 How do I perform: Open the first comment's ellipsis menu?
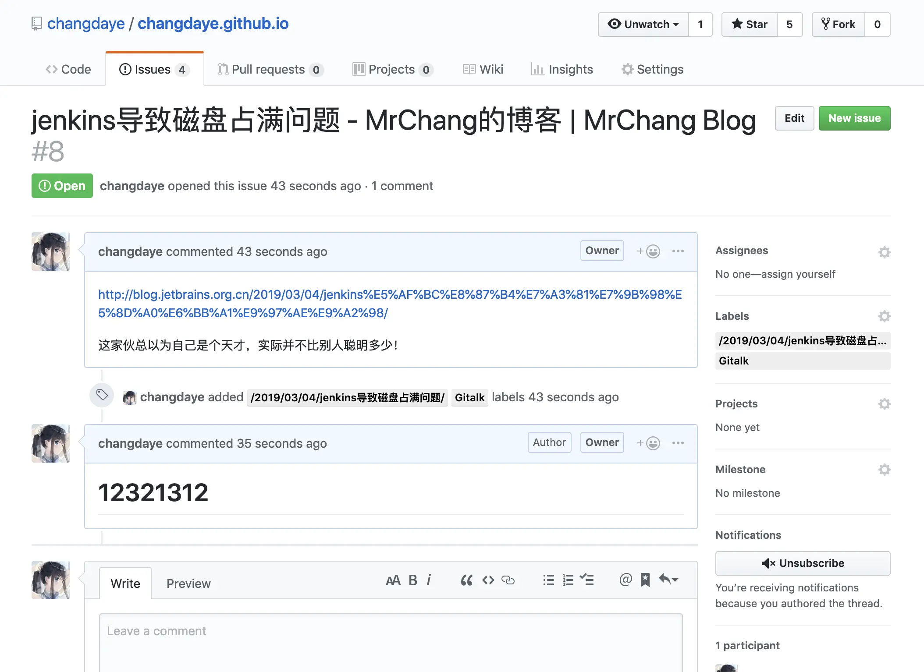click(678, 251)
